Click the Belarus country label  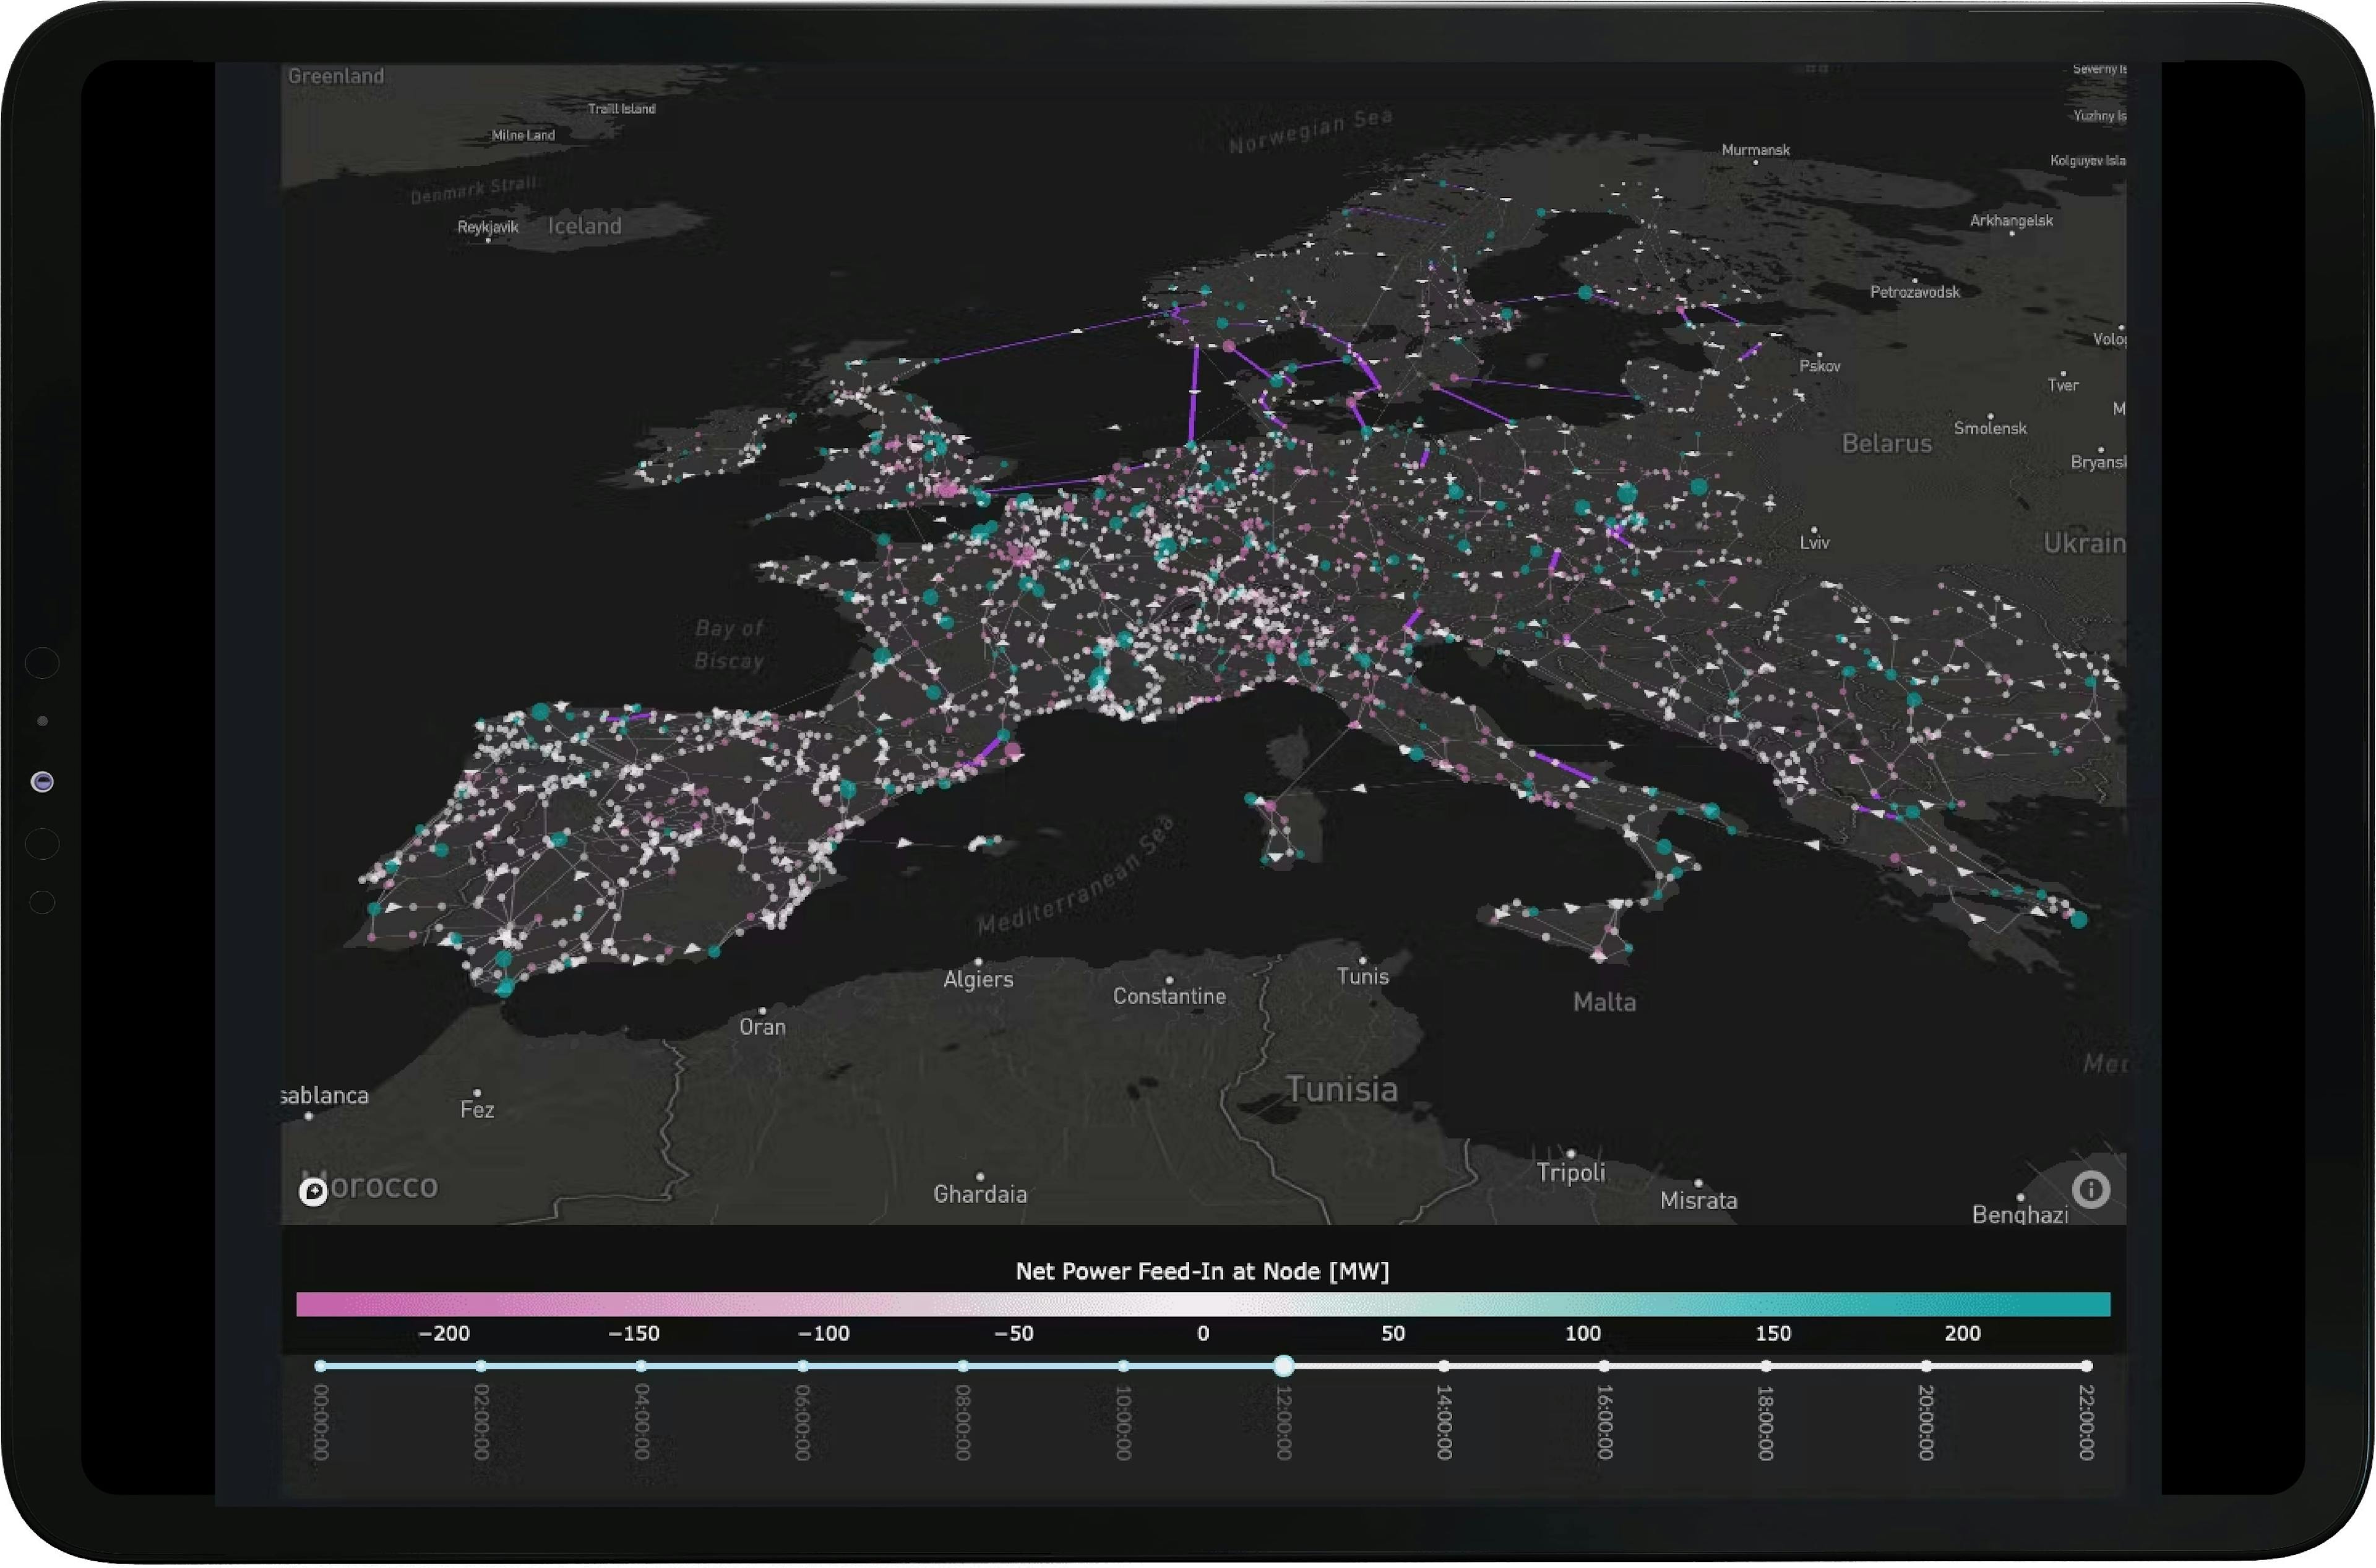(1887, 444)
